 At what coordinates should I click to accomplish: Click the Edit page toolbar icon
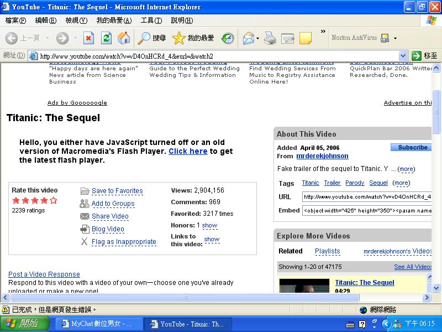pyautogui.click(x=287, y=38)
